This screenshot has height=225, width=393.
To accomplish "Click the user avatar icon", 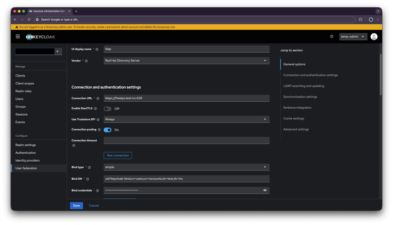I will tap(374, 36).
